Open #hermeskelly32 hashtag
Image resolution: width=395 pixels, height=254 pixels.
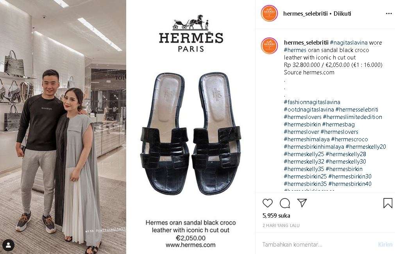tap(304, 161)
